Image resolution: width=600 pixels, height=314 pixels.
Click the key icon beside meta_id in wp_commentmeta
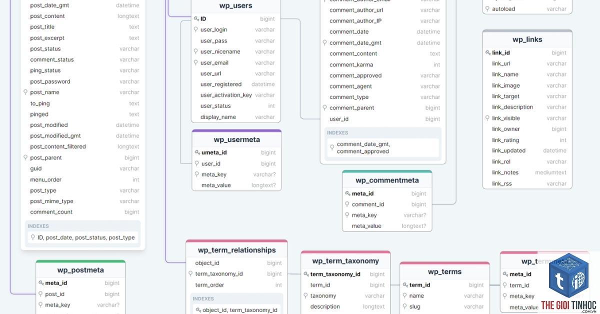click(348, 193)
